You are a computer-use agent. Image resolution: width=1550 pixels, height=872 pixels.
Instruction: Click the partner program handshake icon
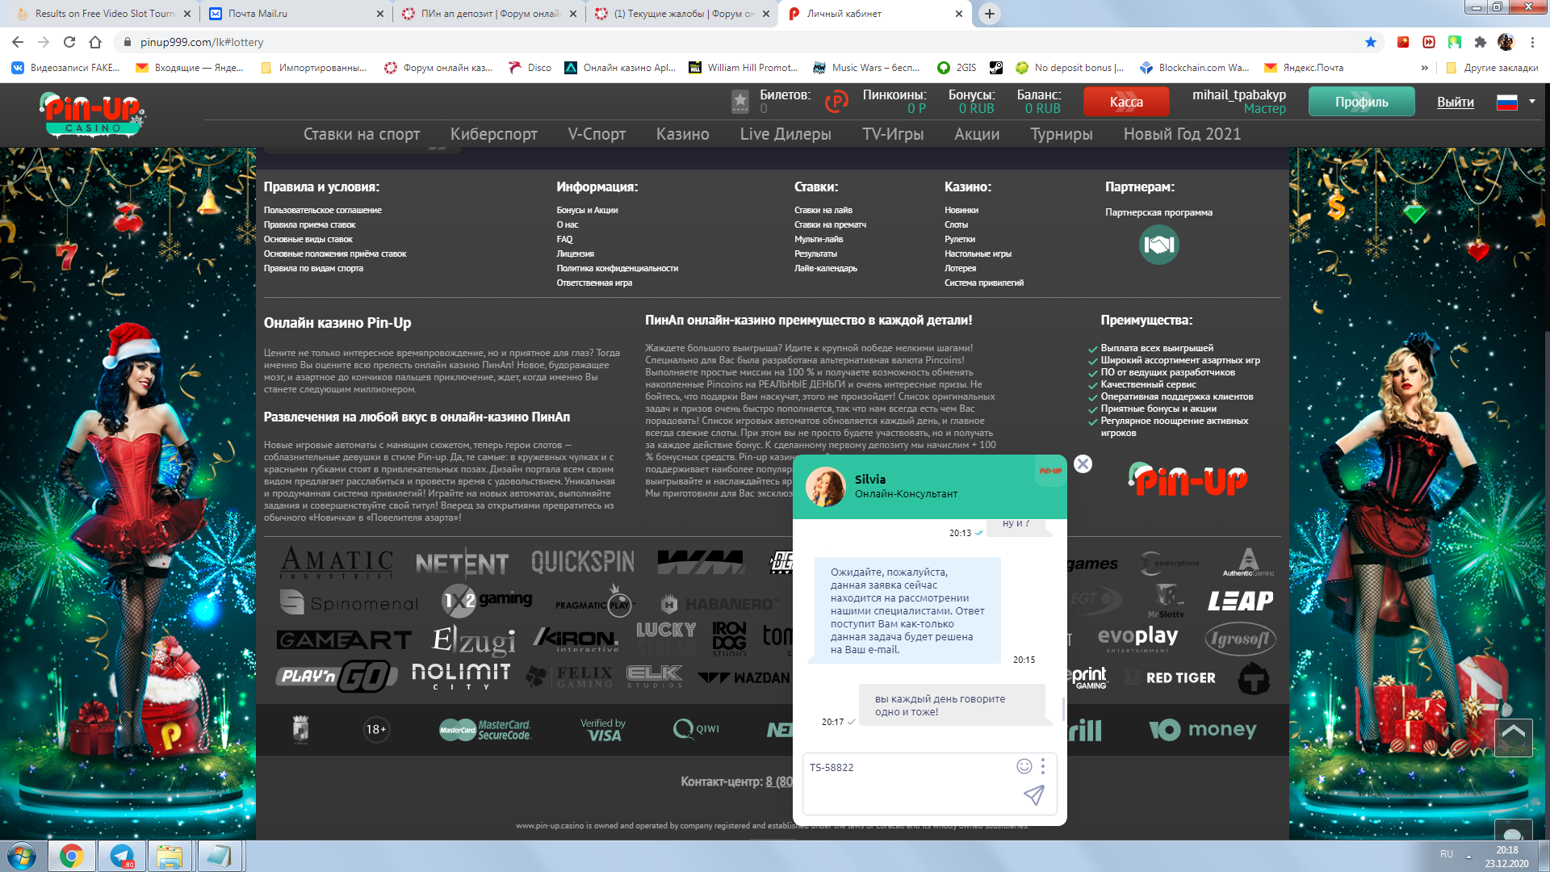(1158, 245)
